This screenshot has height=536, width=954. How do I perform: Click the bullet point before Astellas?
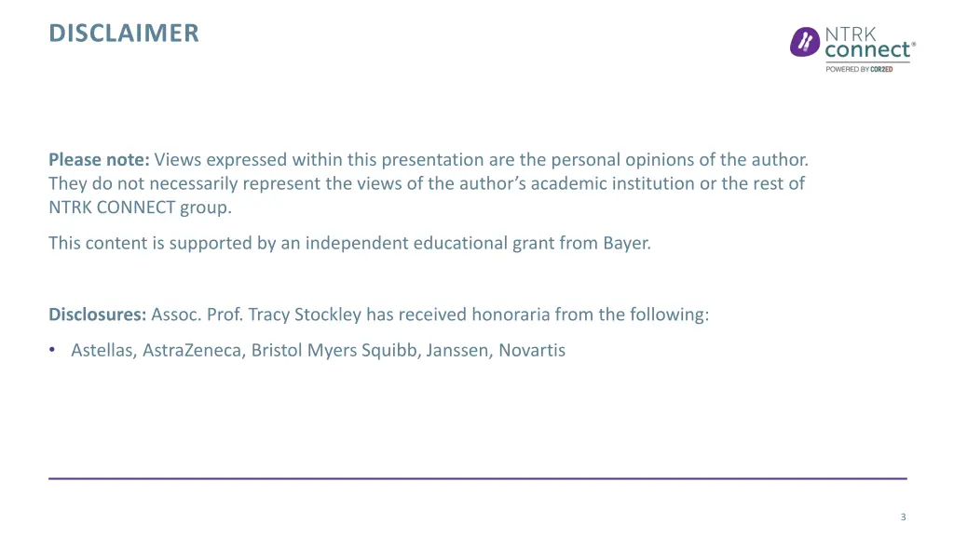[x=52, y=350]
